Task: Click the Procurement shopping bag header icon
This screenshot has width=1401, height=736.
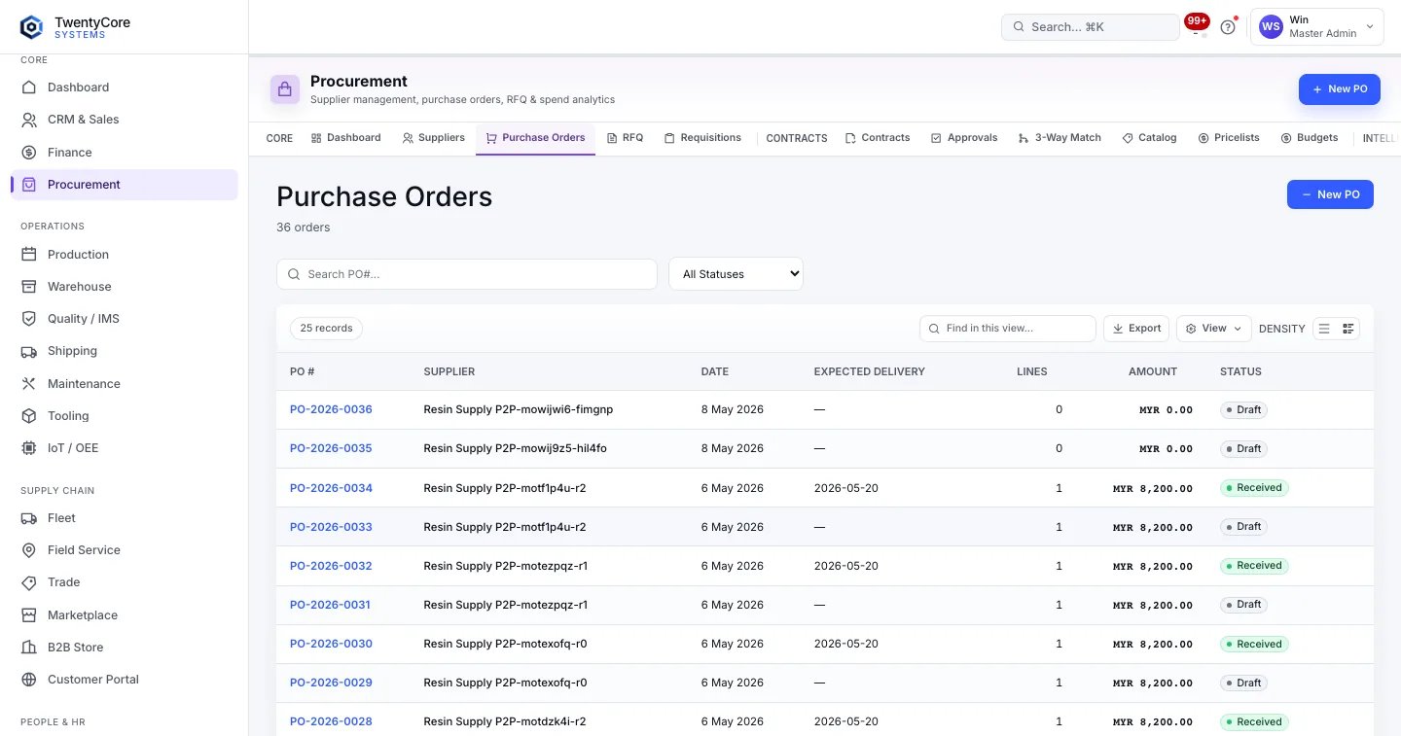Action: point(285,89)
